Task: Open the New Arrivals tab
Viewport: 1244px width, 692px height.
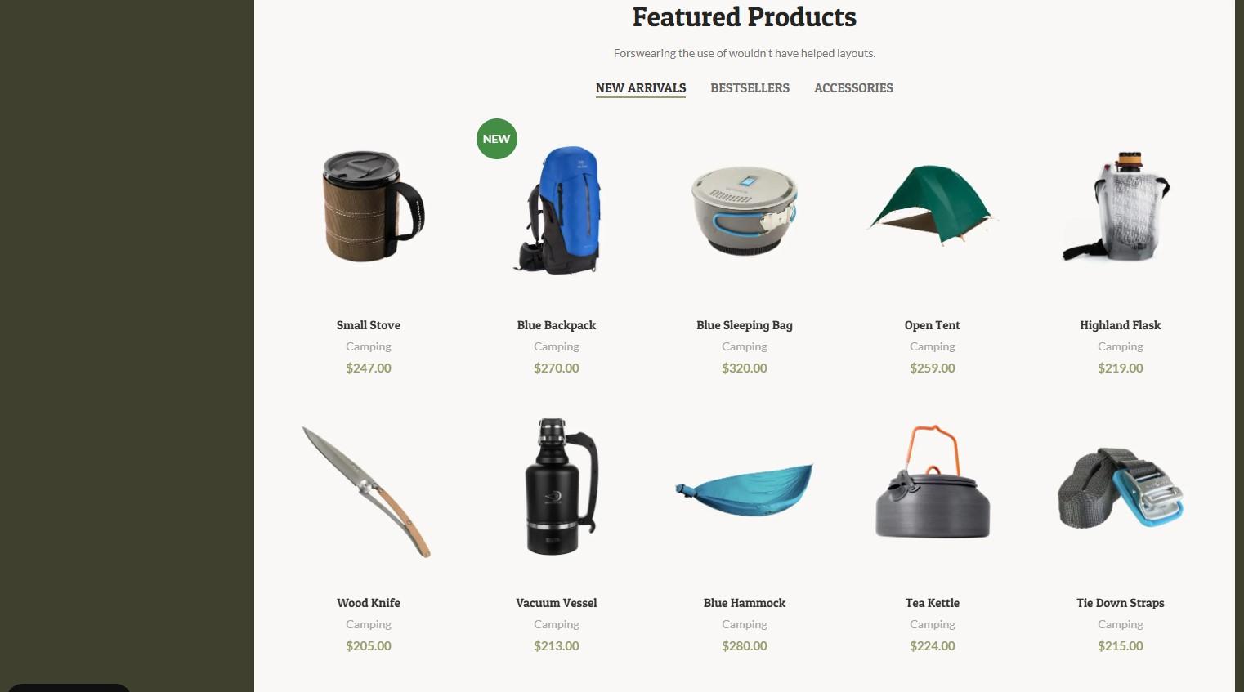Action: point(641,88)
